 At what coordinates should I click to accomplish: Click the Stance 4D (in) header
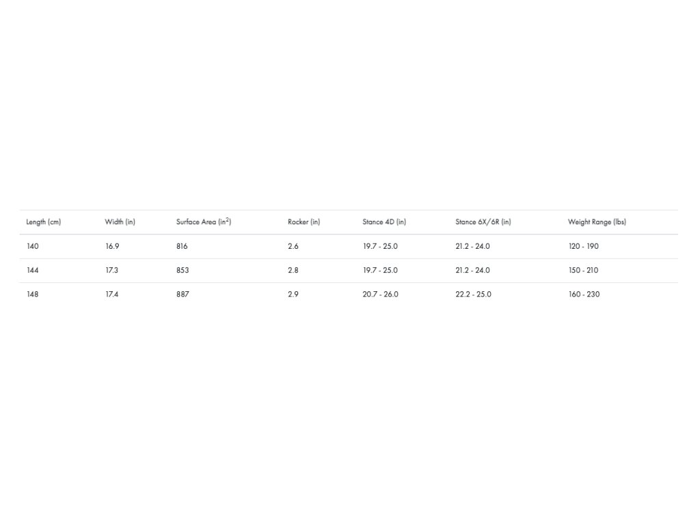coord(384,222)
